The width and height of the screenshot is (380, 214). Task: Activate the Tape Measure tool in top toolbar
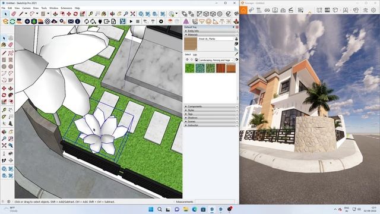point(91,14)
